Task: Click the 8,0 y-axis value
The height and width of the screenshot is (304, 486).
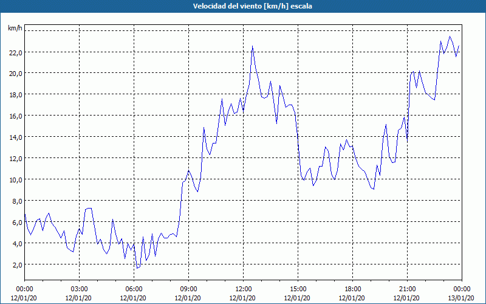Action: 17,202
